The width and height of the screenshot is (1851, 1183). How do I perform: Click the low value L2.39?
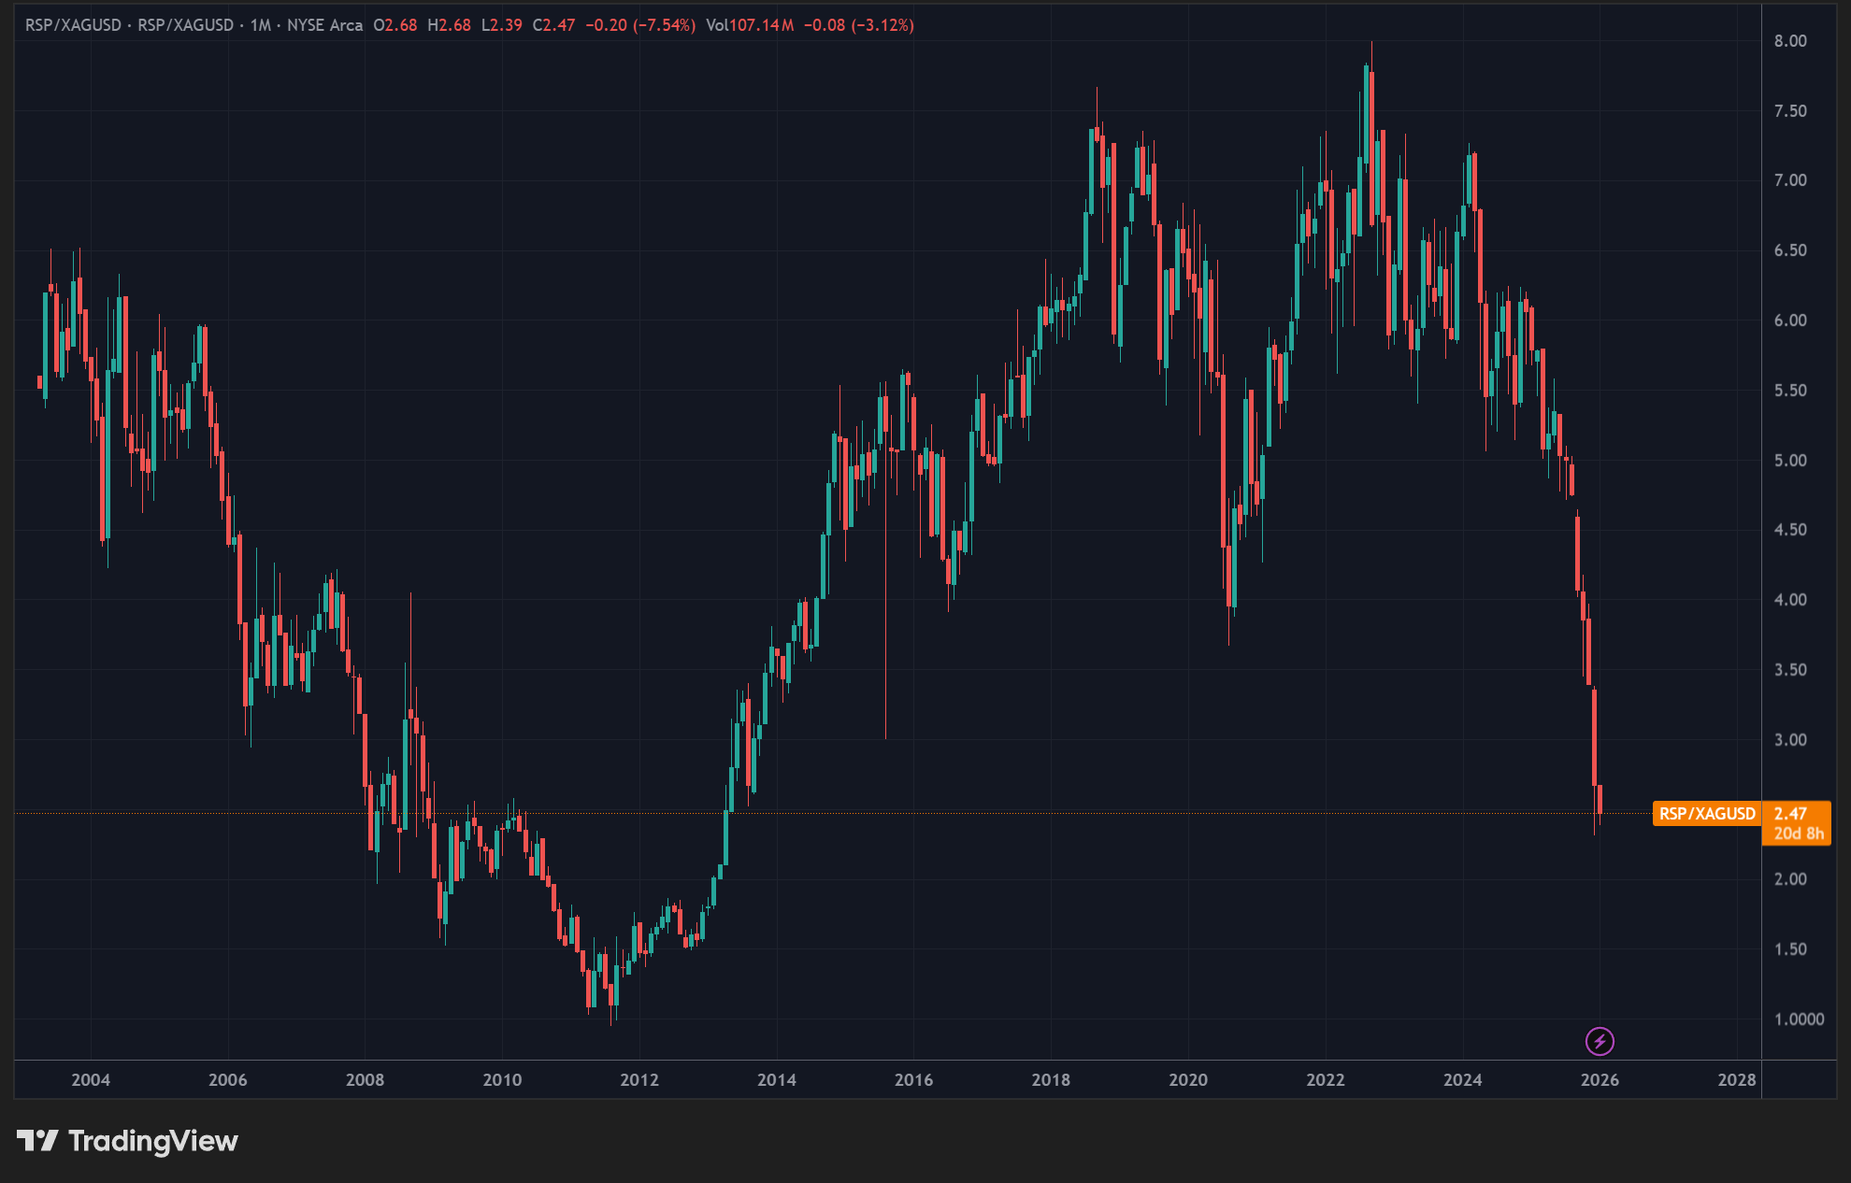coord(501,25)
